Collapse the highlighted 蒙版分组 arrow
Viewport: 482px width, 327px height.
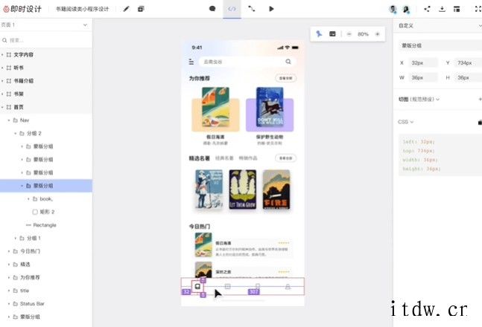(x=22, y=186)
